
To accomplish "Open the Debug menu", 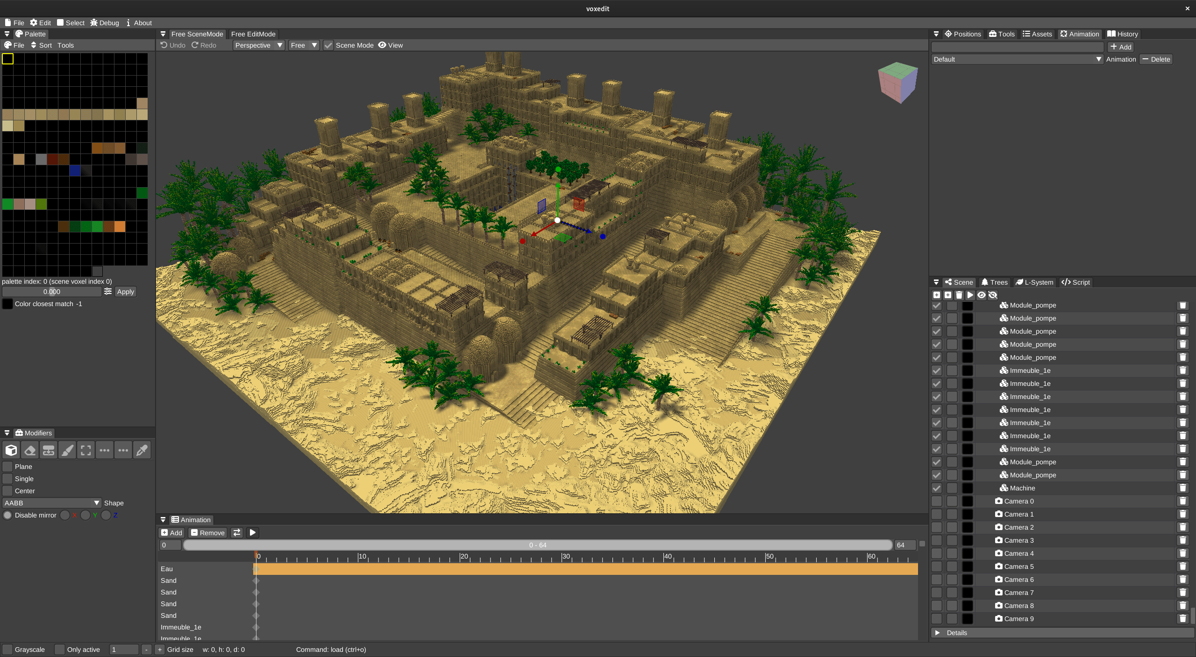I will [x=105, y=23].
